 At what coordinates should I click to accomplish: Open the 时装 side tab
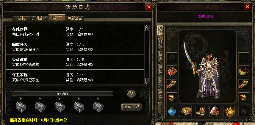point(160,44)
